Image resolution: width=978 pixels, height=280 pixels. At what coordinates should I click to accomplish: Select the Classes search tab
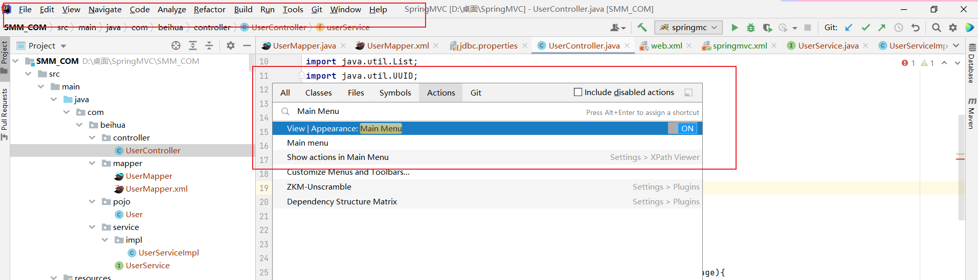pos(319,92)
